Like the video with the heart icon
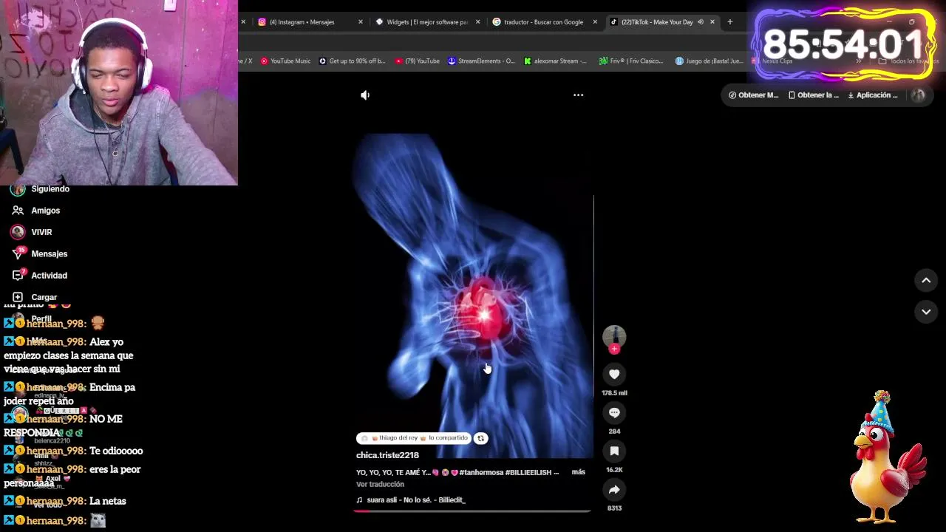 coord(614,375)
